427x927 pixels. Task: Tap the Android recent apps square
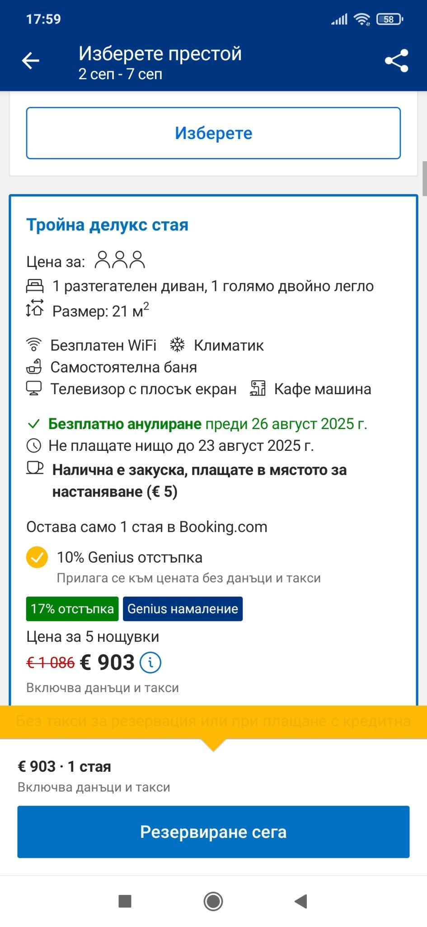pos(125,901)
